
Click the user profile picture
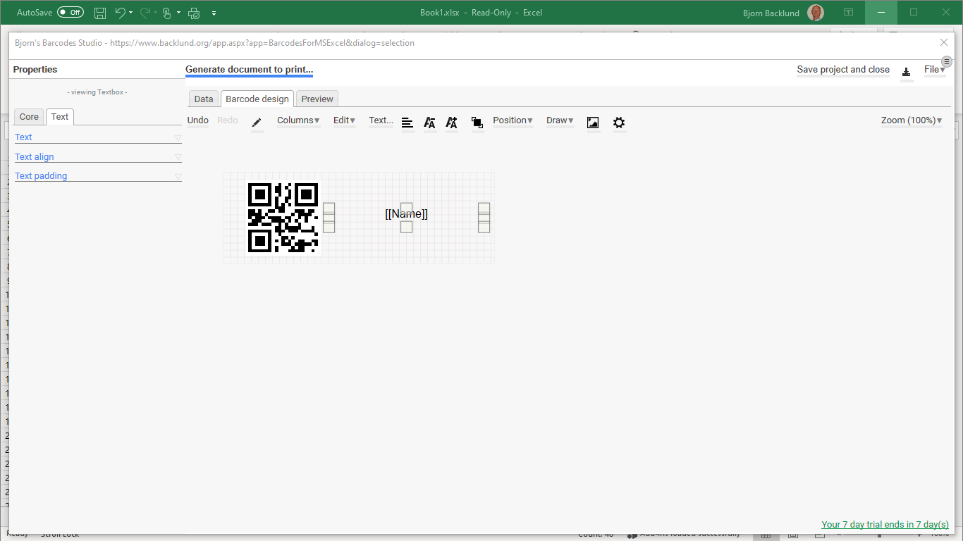[x=816, y=13]
